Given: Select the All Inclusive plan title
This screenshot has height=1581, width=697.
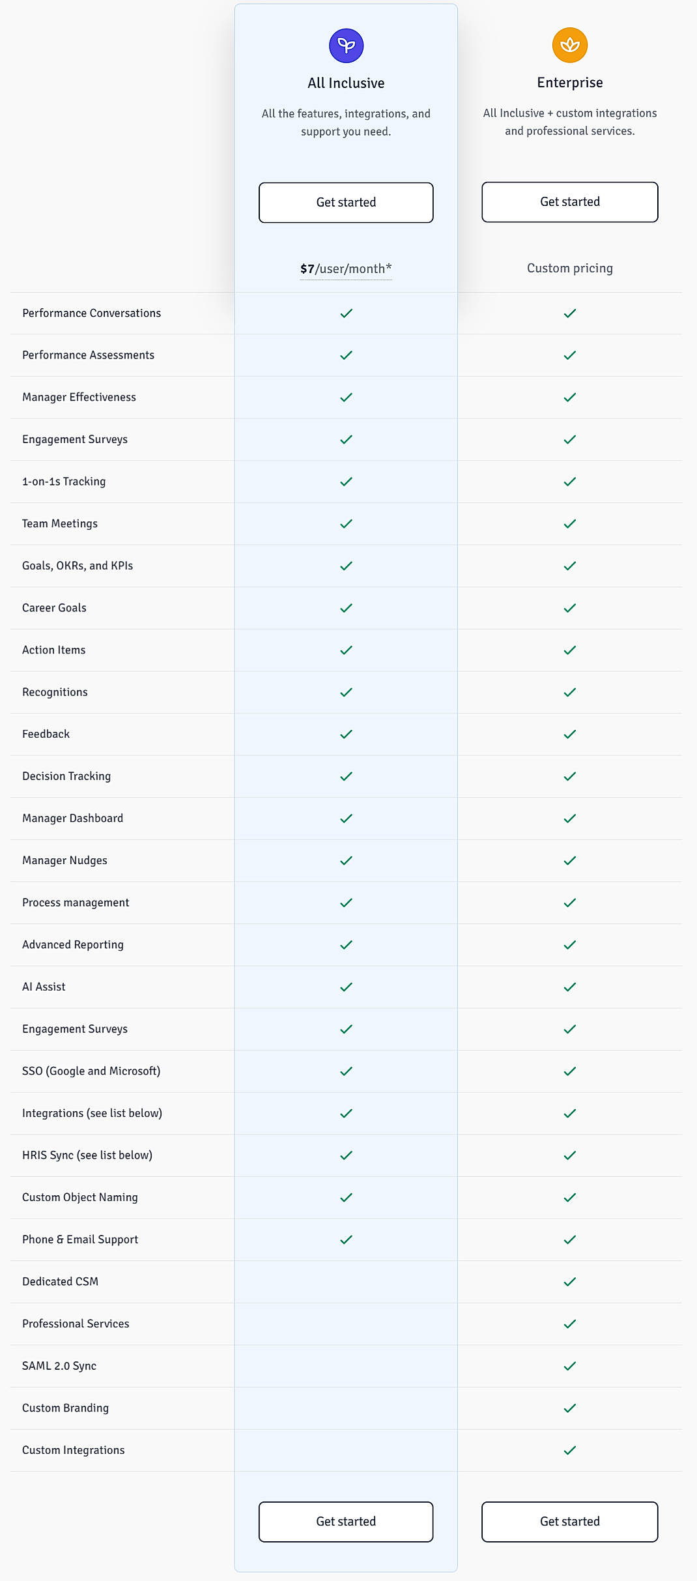Looking at the screenshot, I should (345, 83).
